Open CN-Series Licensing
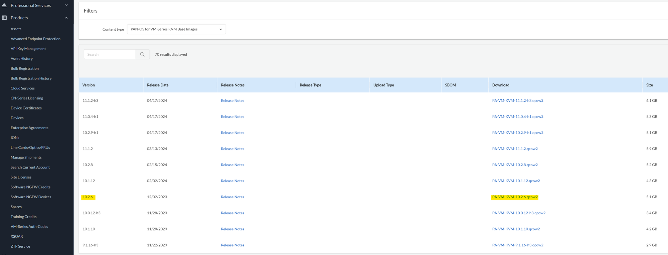 (27, 98)
